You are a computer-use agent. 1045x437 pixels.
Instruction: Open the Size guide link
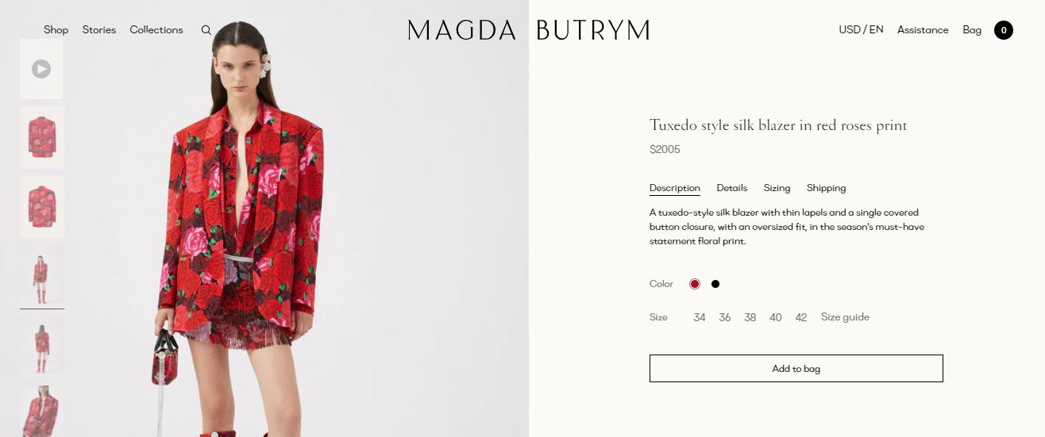(845, 317)
